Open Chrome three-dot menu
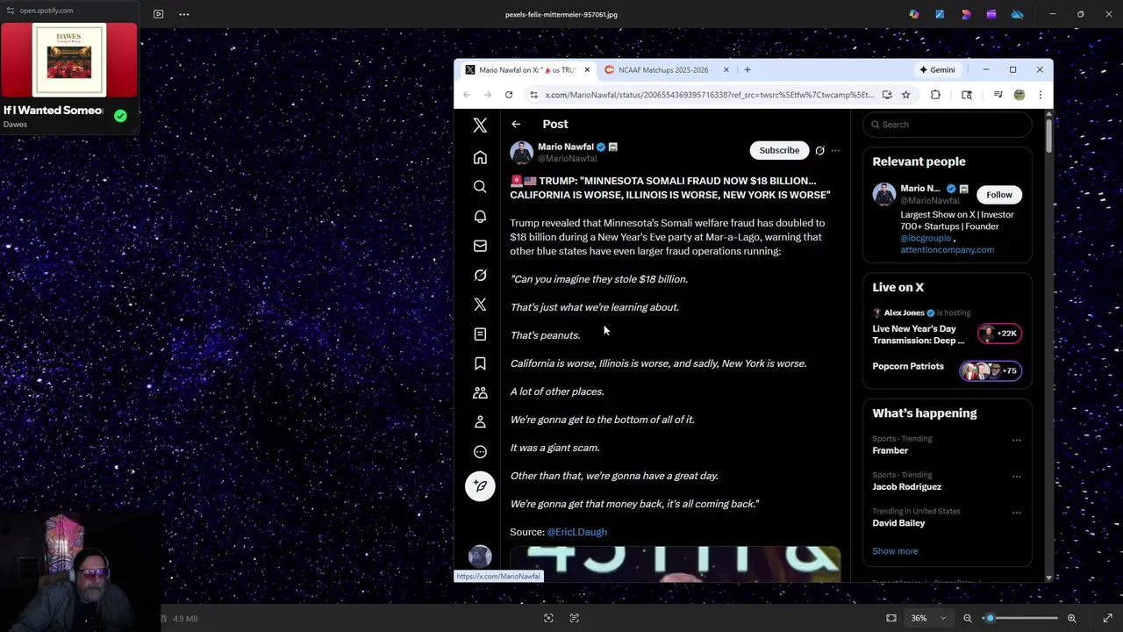Image resolution: width=1123 pixels, height=632 pixels. click(1040, 95)
